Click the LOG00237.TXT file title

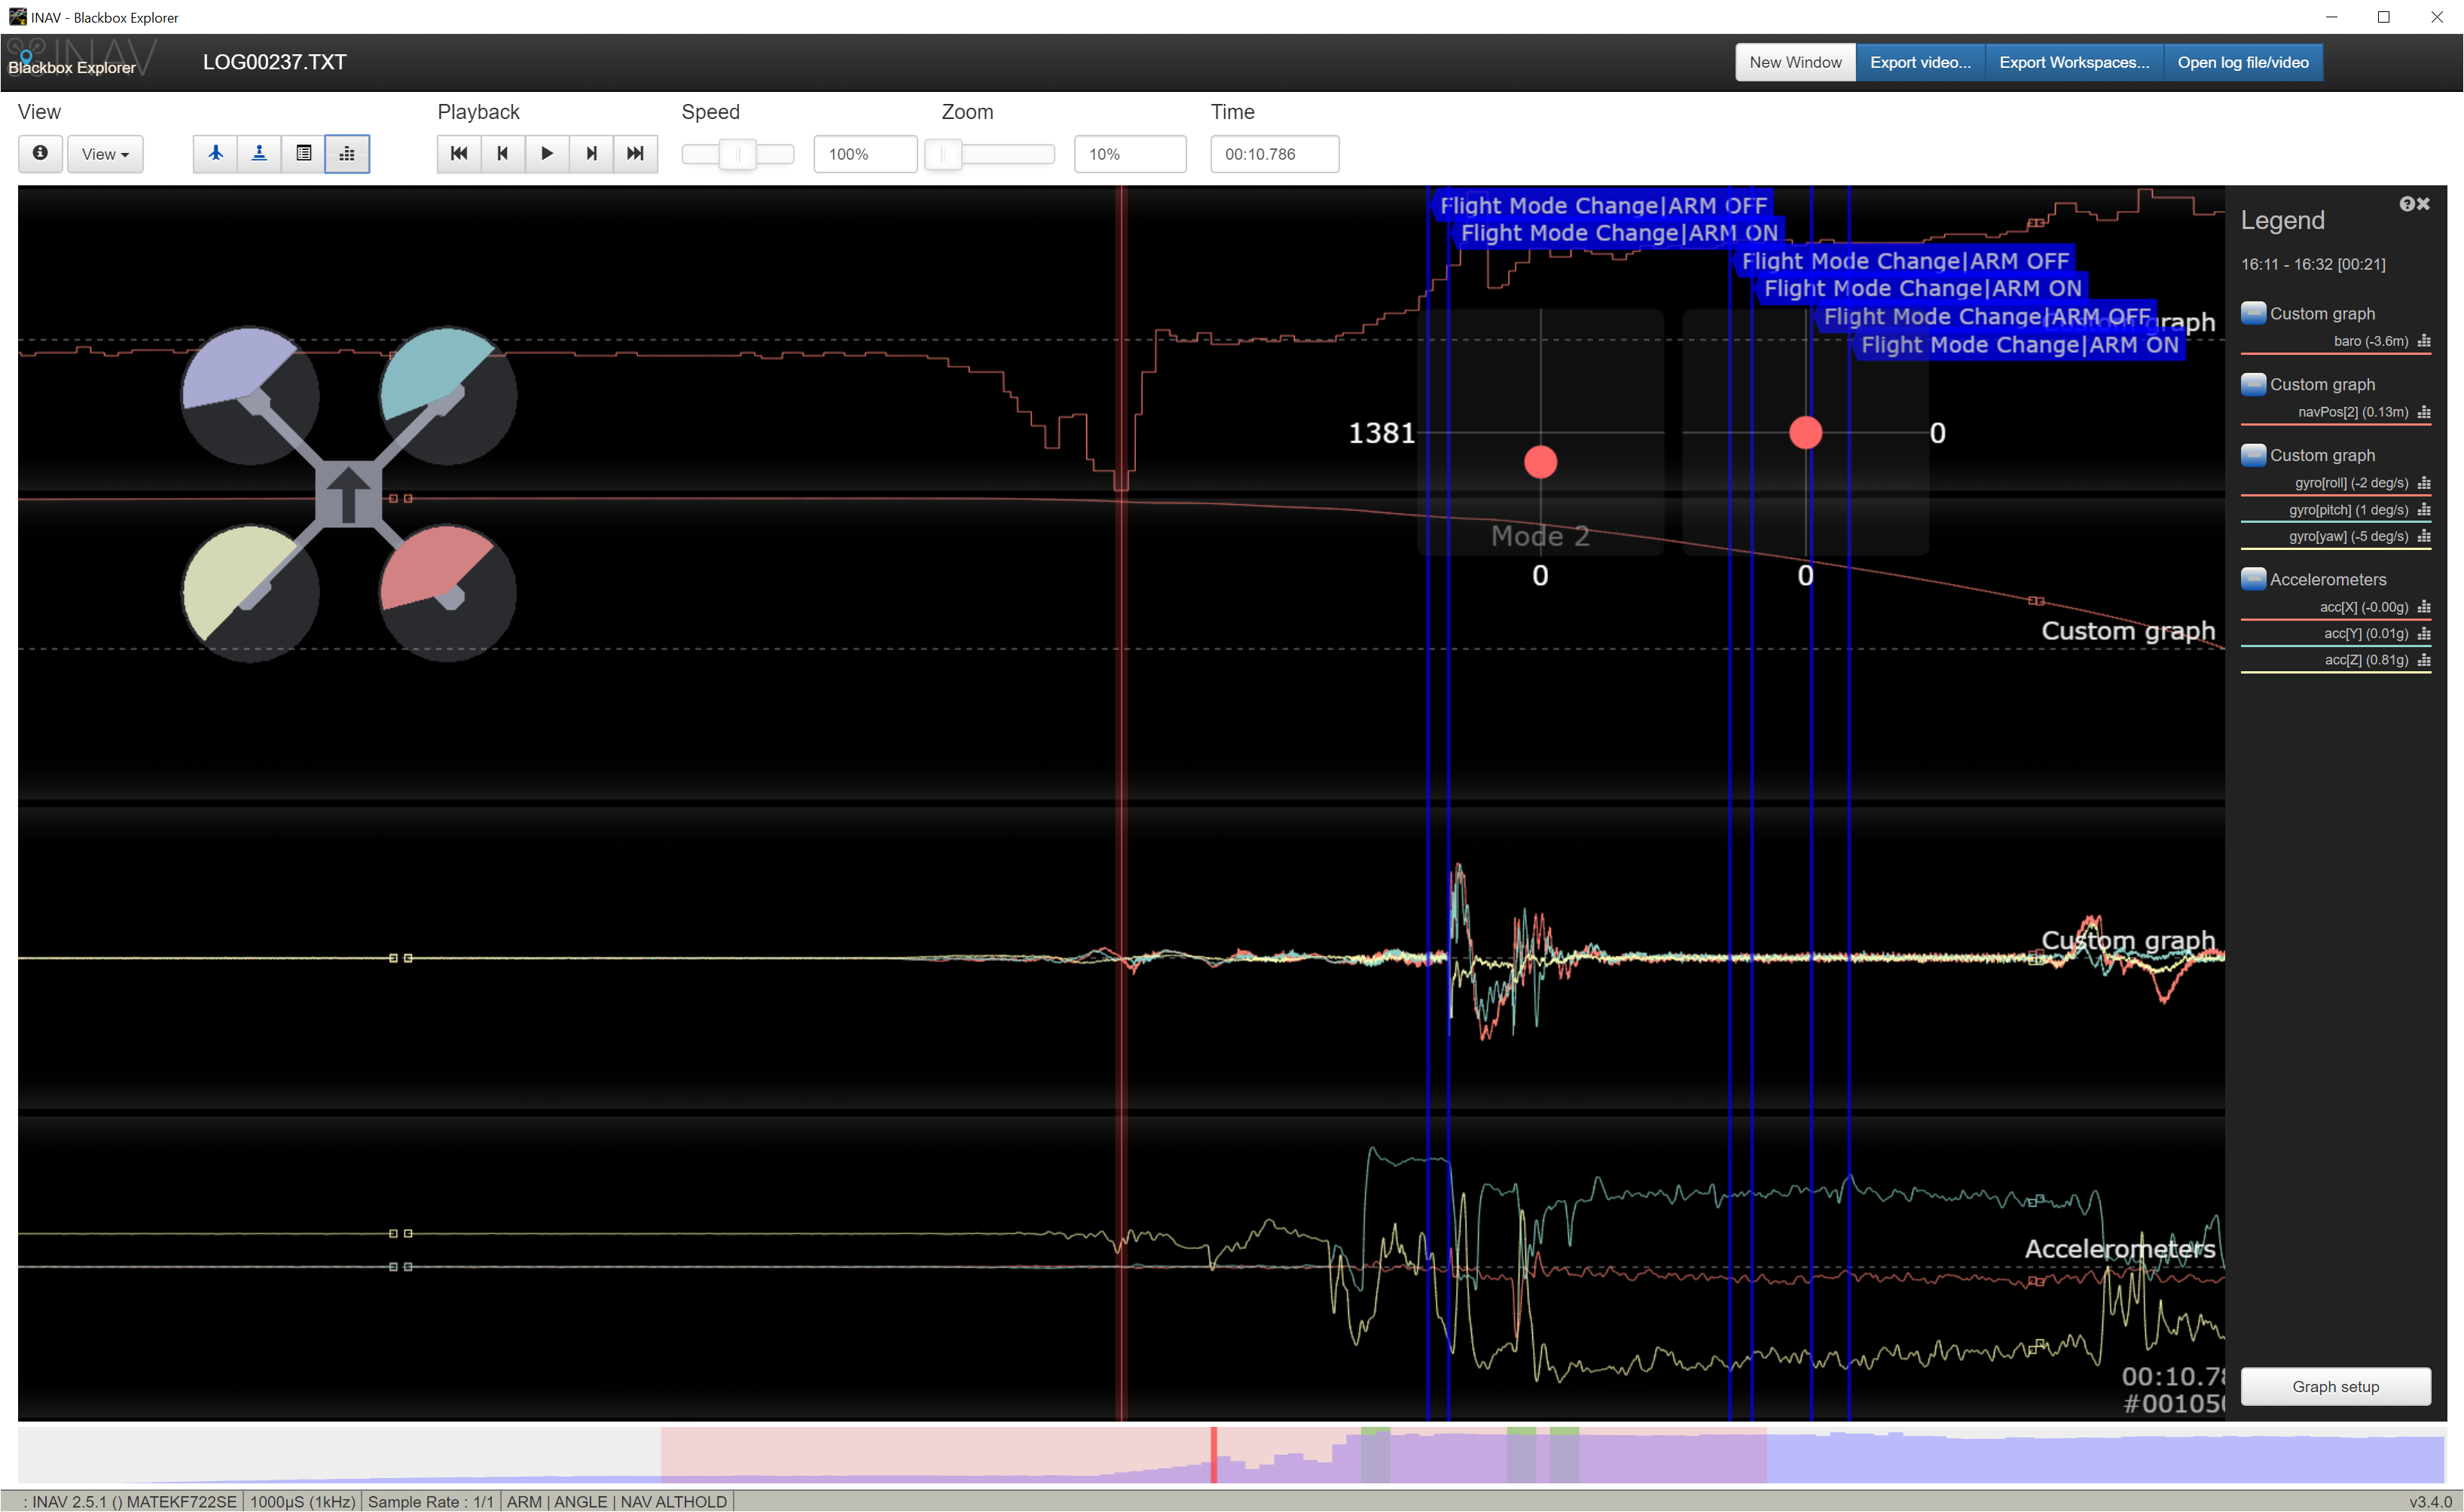pos(275,62)
